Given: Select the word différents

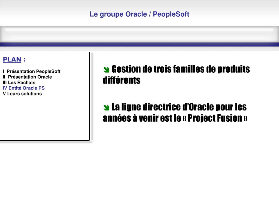Looking at the screenshot, I should click(x=122, y=80).
